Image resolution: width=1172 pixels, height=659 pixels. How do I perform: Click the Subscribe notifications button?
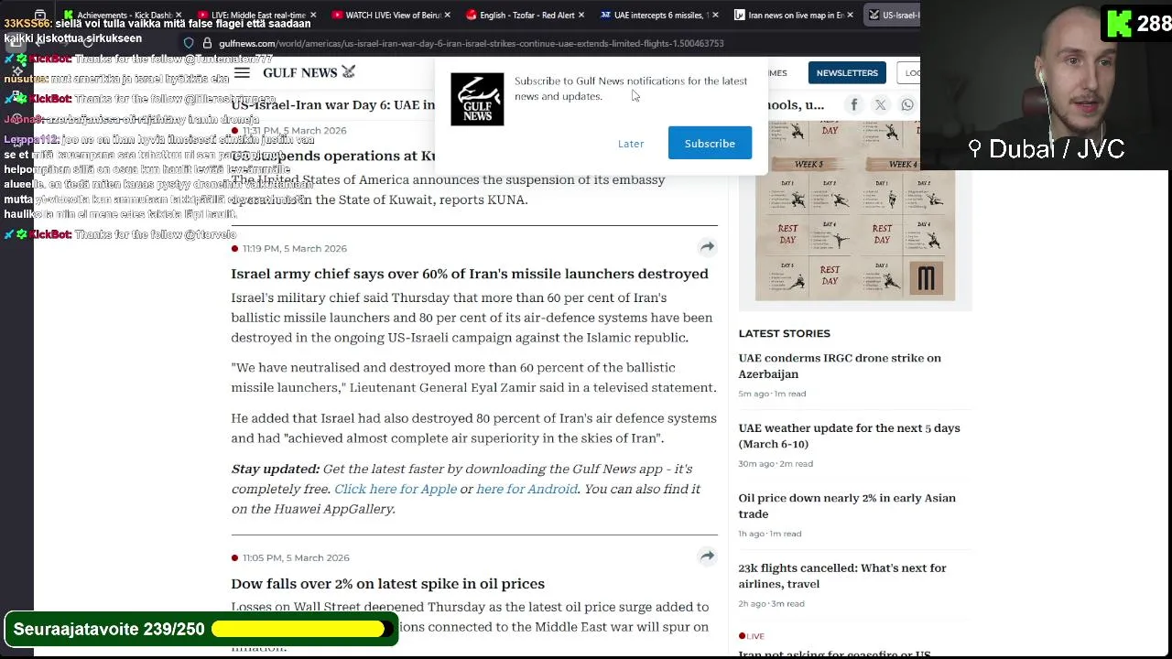tap(710, 144)
